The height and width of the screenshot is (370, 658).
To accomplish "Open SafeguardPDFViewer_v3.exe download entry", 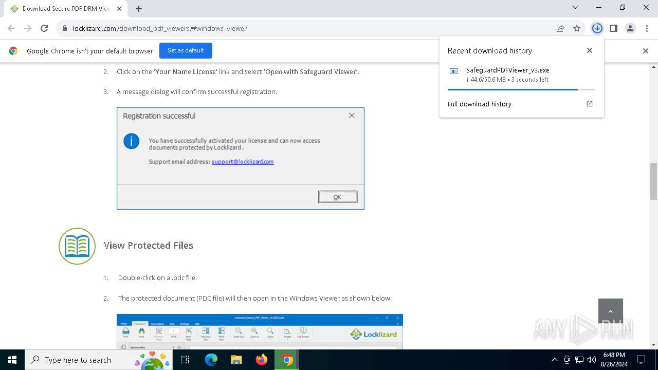I will point(521,75).
